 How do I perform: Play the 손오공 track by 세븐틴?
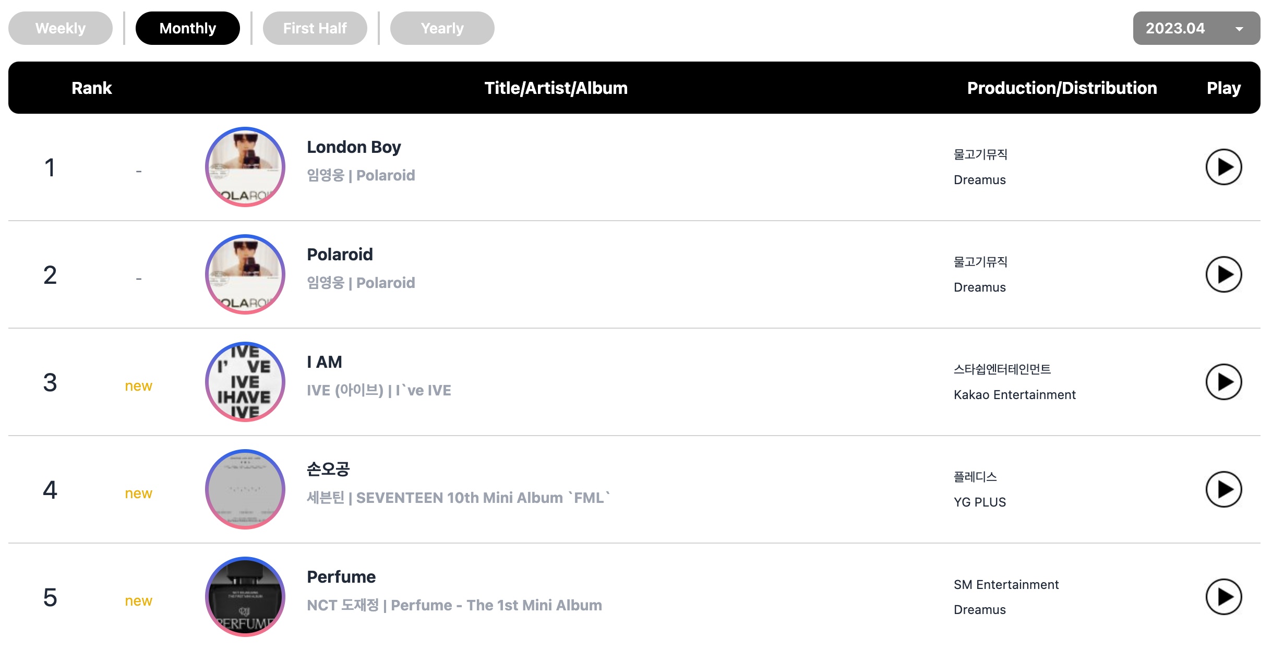coord(1223,490)
